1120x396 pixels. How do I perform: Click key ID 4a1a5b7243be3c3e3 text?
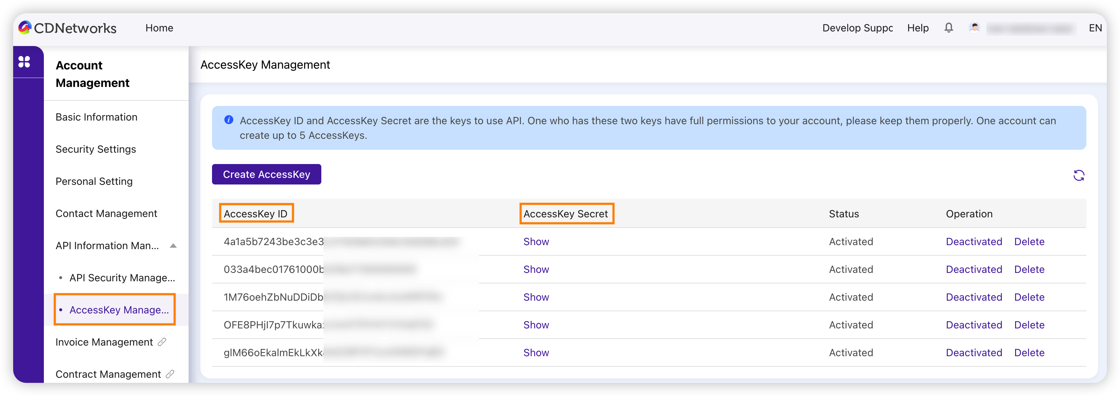tap(274, 242)
